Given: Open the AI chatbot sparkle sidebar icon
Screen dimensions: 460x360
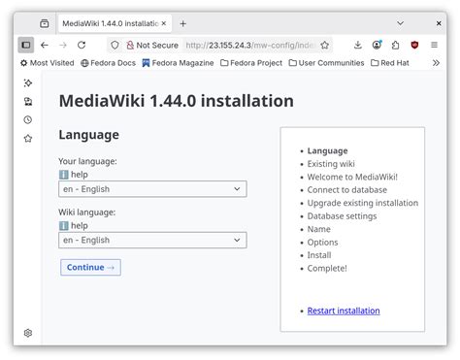Looking at the screenshot, I should click(x=28, y=83).
